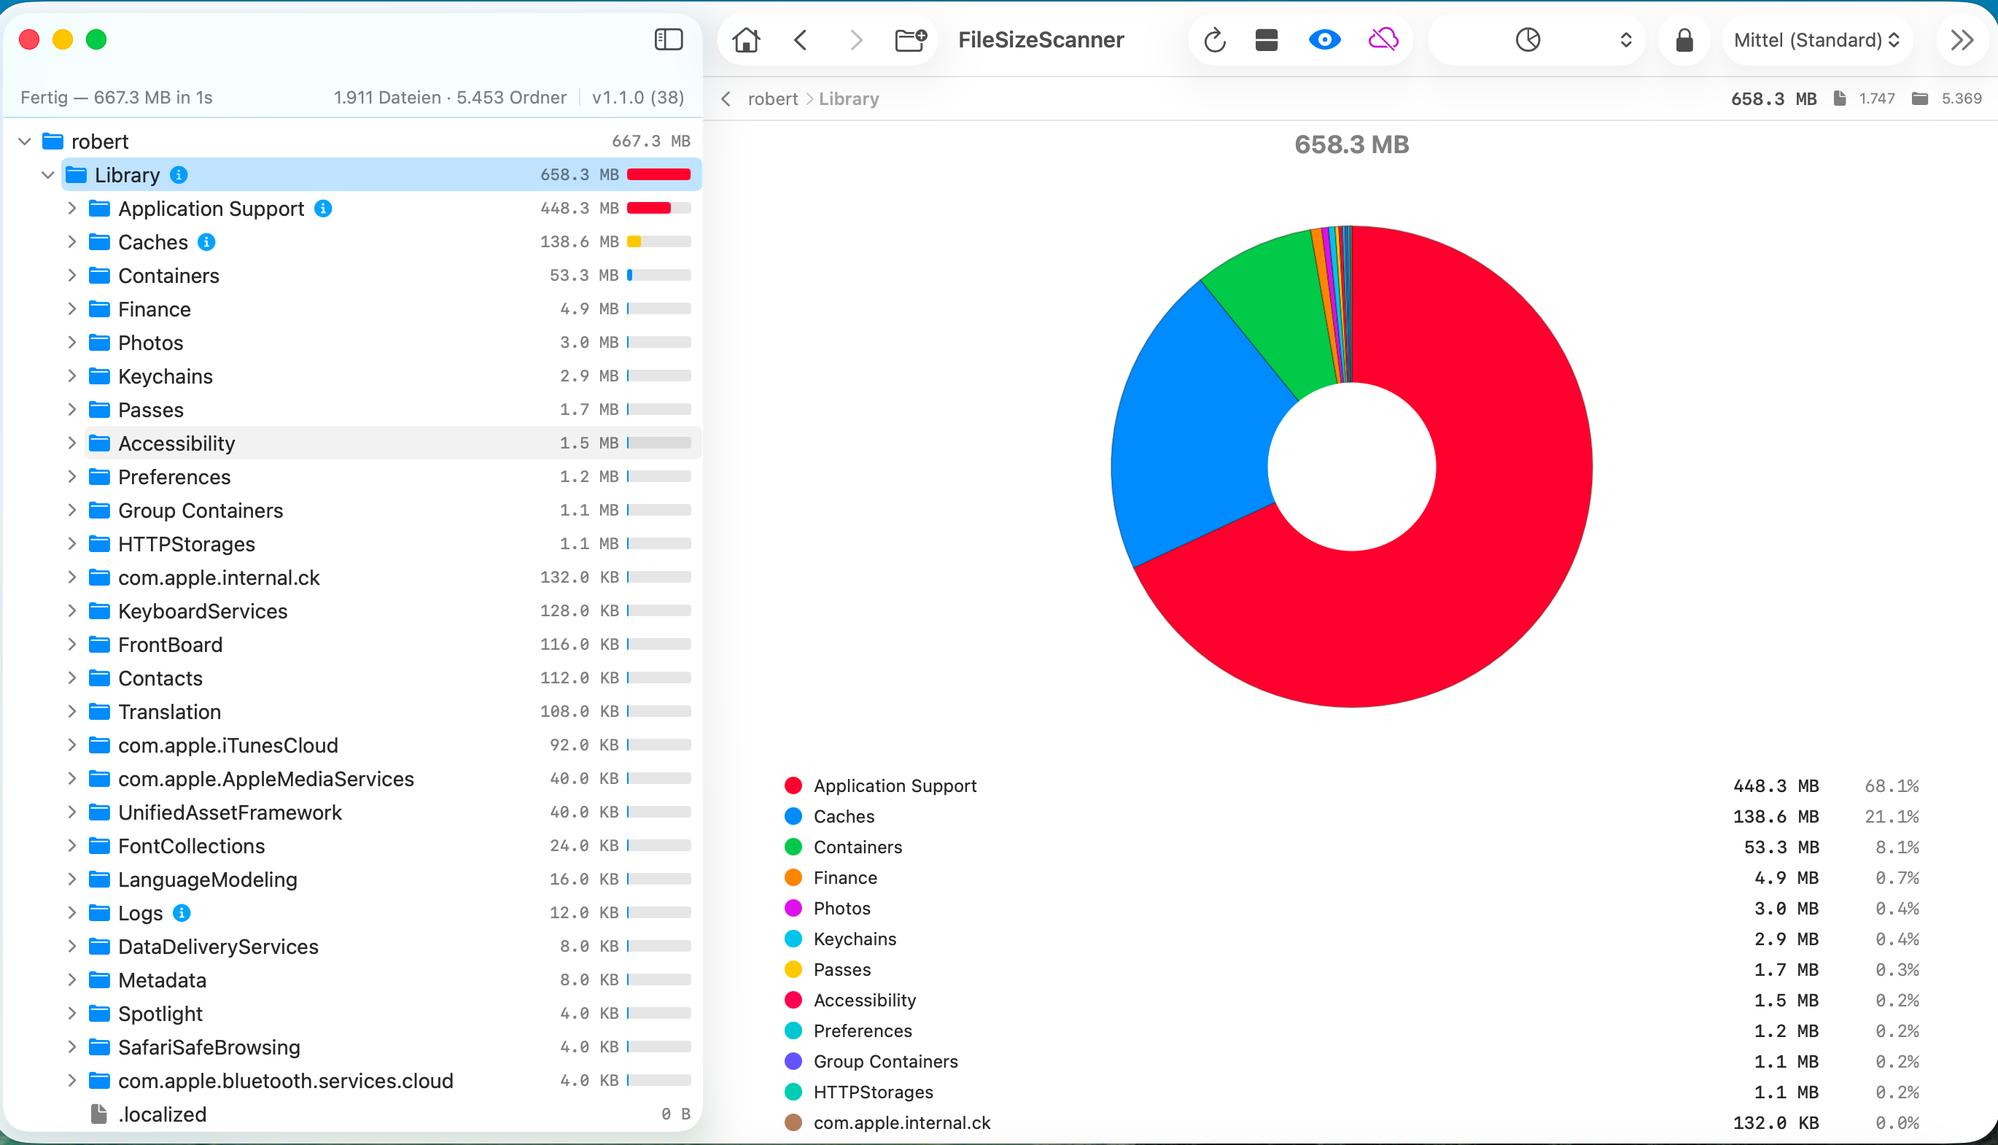Viewport: 1998px width, 1145px height.
Task: Toggle the blue eye visibility icon
Action: tap(1324, 39)
